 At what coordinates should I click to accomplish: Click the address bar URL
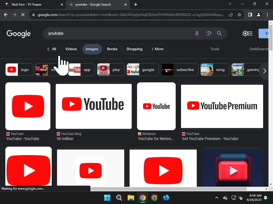click(x=131, y=15)
